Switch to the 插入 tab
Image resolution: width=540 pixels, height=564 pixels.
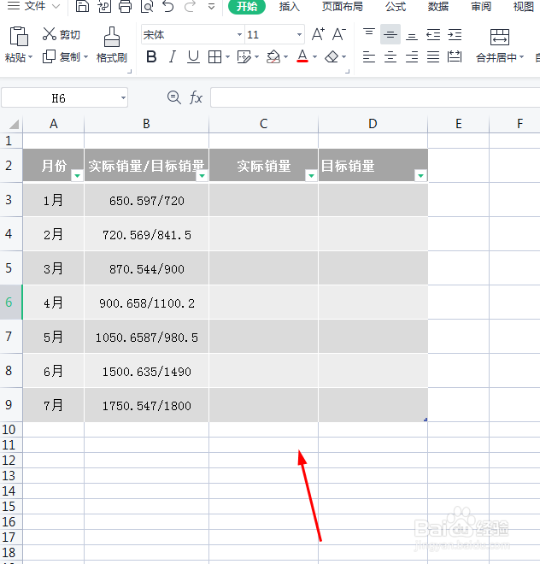[290, 7]
